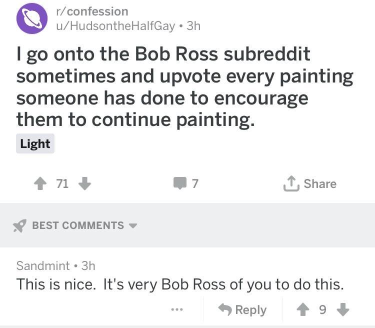The height and width of the screenshot is (328, 375).
Task: Downvote Sandmint's comment
Action: pyautogui.click(x=342, y=310)
